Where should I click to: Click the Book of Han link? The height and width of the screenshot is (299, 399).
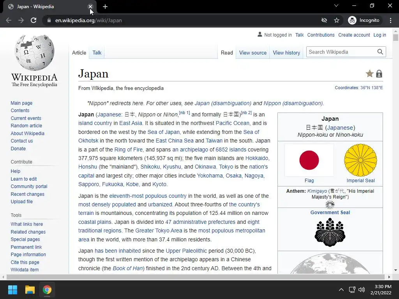[x=128, y=268]
